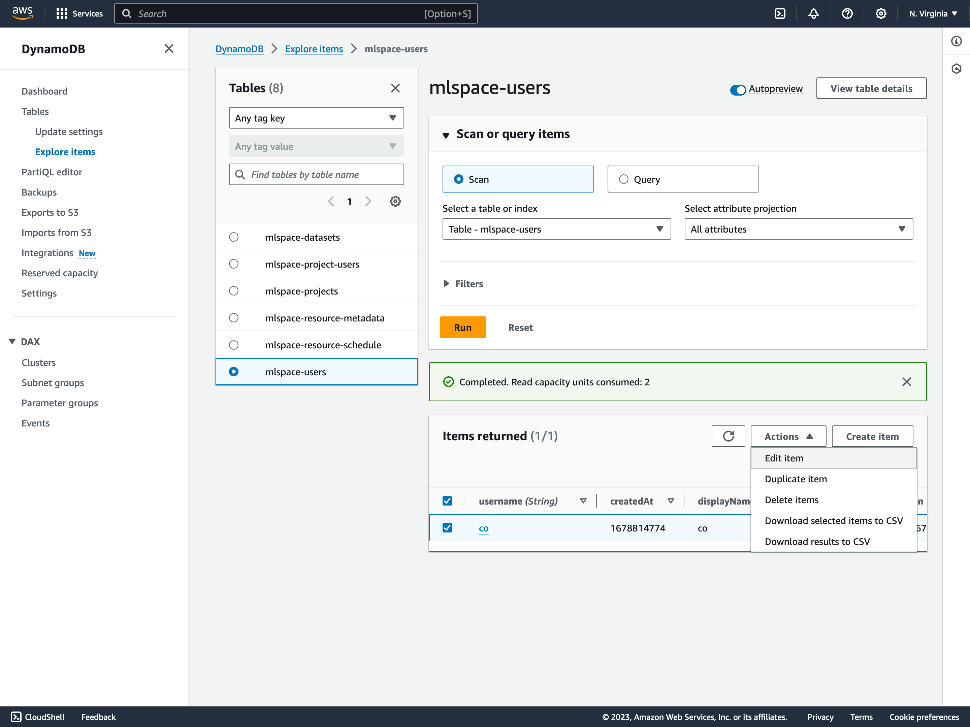
Task: Open the N. Virginia region dropdown
Action: (933, 13)
